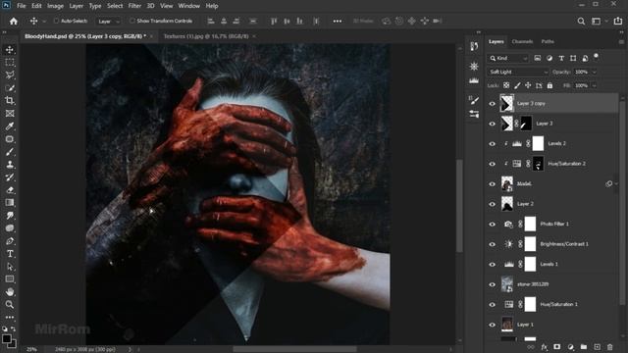Hide the Model layer
This screenshot has width=628, height=353.
coord(493,184)
